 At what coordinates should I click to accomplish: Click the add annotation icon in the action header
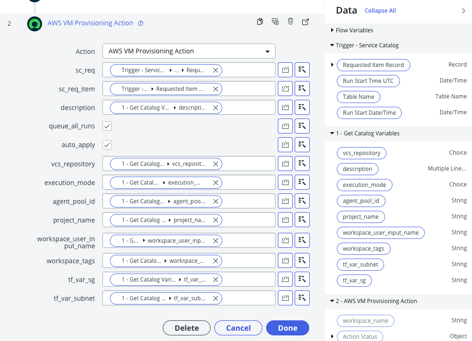[x=275, y=22]
